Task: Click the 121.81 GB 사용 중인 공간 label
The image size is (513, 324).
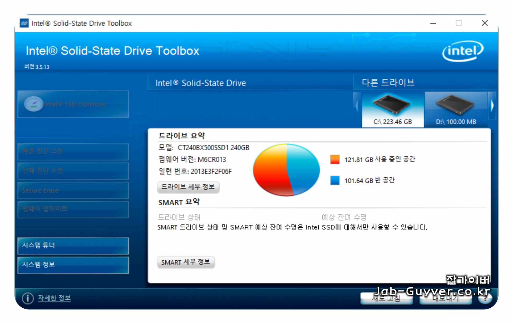Action: pyautogui.click(x=380, y=159)
